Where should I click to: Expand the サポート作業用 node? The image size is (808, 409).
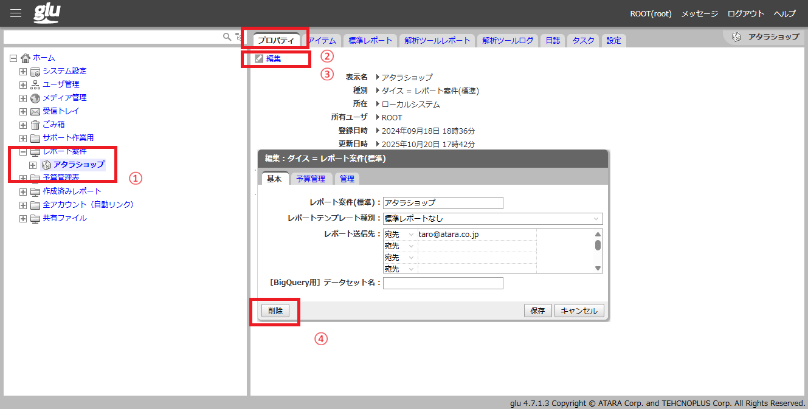(23, 138)
